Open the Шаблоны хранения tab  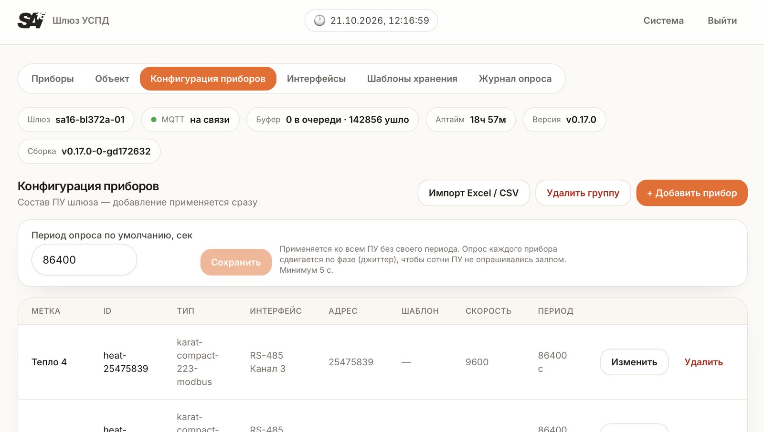(x=412, y=79)
